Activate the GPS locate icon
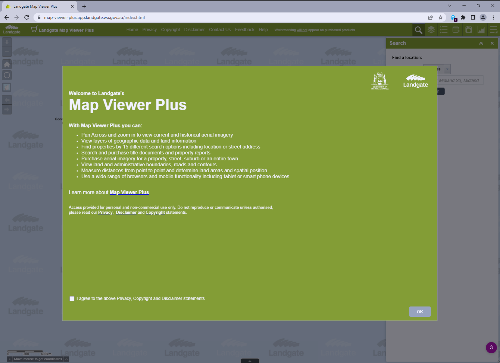Screen dimensions: 500x363 (x=7, y=75)
